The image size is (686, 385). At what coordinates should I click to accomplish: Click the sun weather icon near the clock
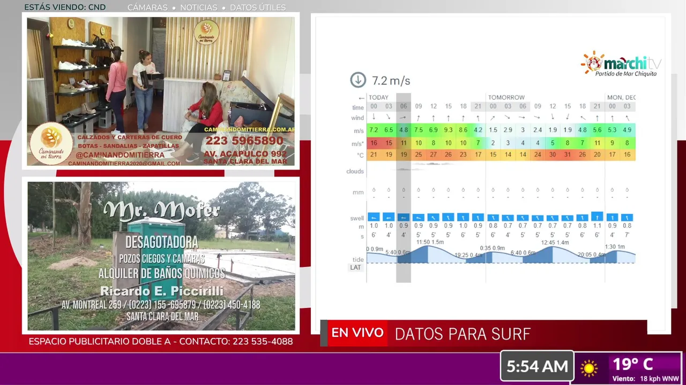[x=589, y=368]
